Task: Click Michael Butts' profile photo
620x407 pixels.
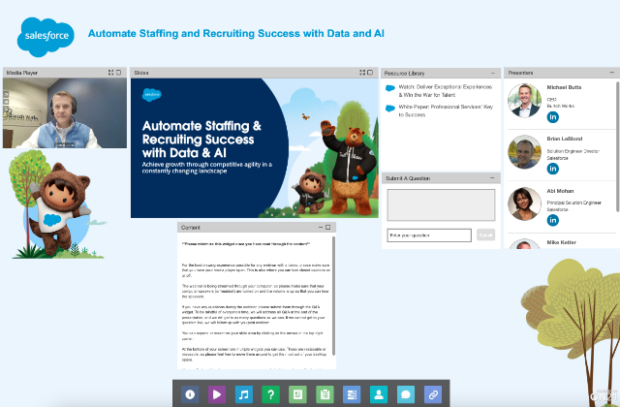Action: pos(524,101)
